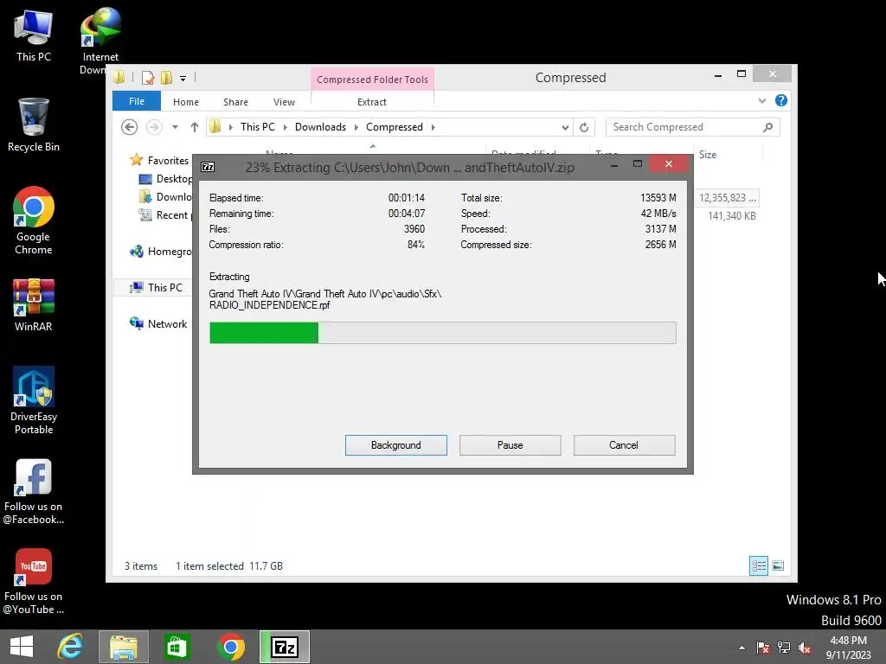Viewport: 886px width, 664px height.
Task: Cancel the extraction
Action: [x=624, y=445]
